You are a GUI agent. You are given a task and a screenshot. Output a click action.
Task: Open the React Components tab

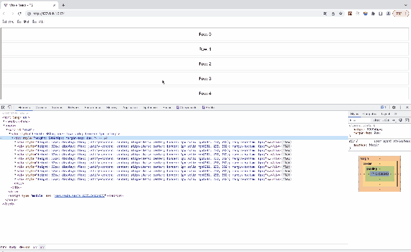186,107
